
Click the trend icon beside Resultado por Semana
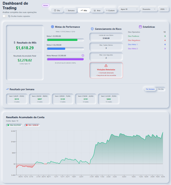click(x=7, y=89)
